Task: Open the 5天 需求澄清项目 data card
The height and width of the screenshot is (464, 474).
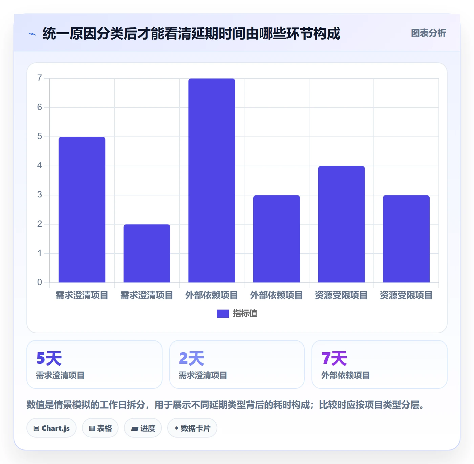Action: (94, 364)
